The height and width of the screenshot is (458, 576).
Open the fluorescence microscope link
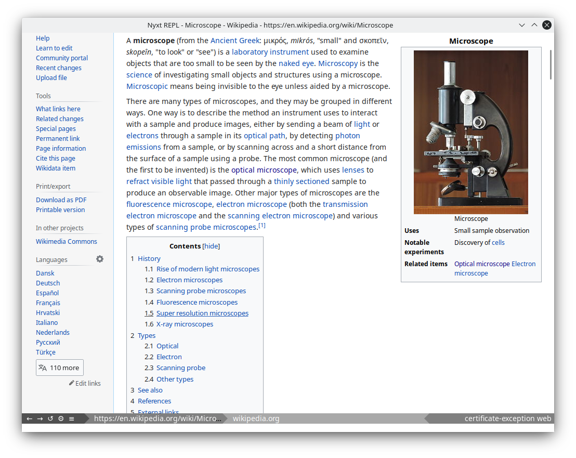pyautogui.click(x=169, y=204)
